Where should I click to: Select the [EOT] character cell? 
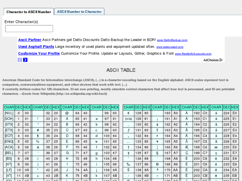pyautogui.click(x=9, y=136)
